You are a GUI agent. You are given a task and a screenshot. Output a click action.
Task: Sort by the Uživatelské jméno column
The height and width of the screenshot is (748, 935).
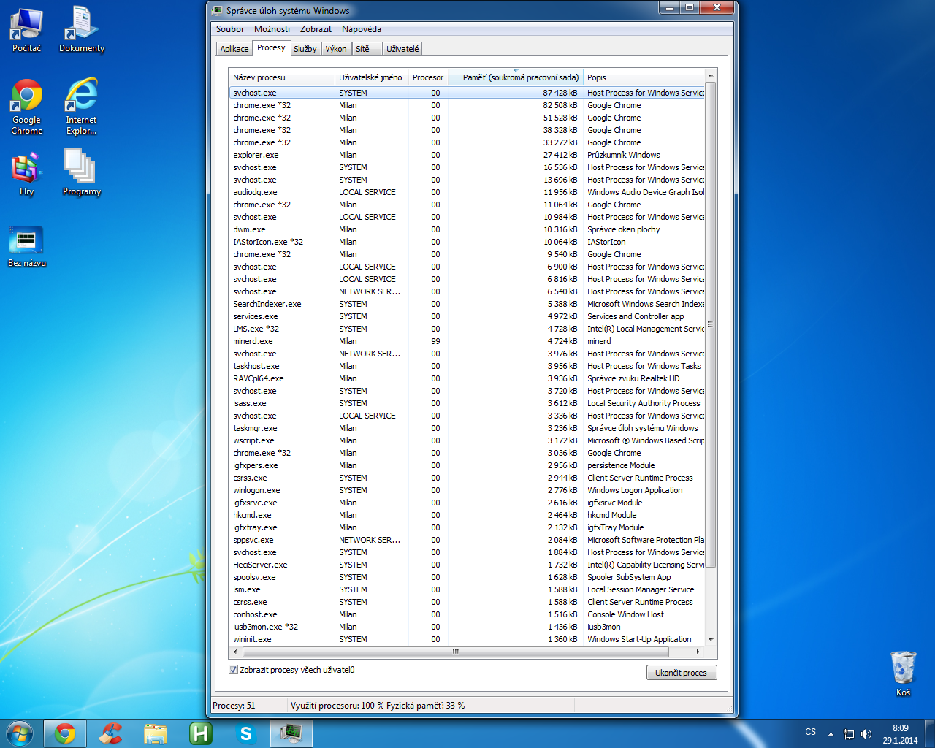pos(370,77)
